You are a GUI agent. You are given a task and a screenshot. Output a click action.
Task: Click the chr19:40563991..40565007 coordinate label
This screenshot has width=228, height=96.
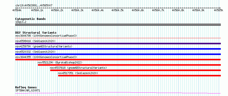pyautogui.click(x=34, y=6)
